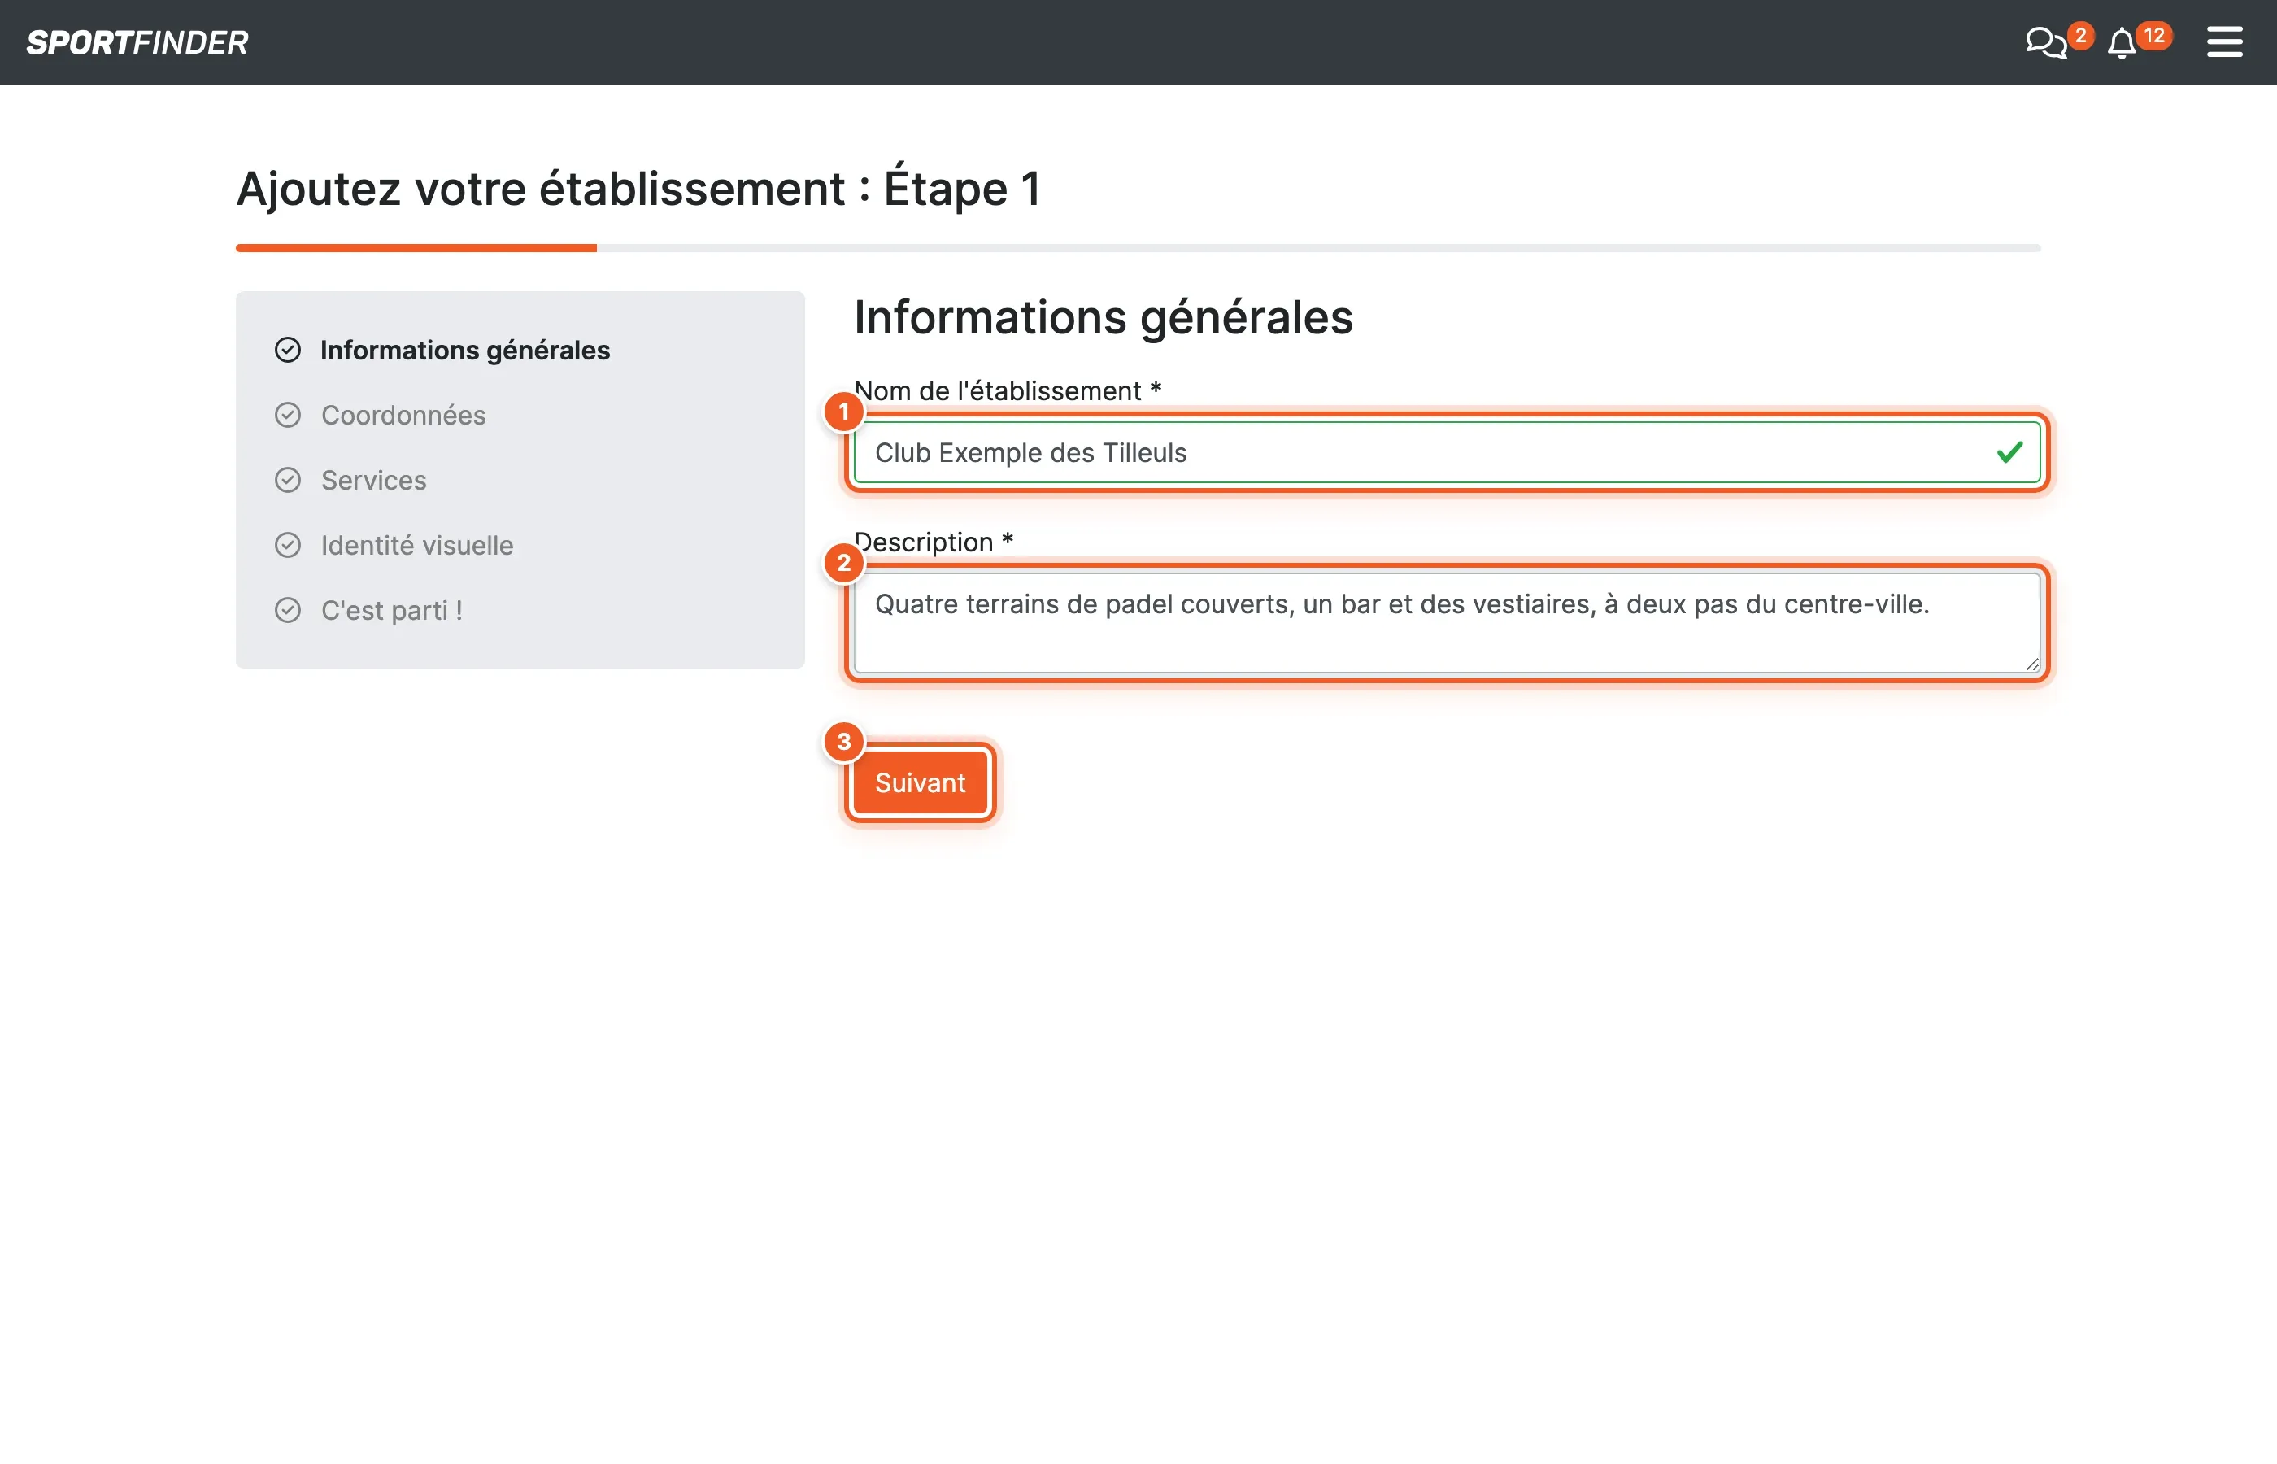Screen dimensions: 2277x1464
Task: Click the check circle beside Informations générales
Action: coord(288,350)
